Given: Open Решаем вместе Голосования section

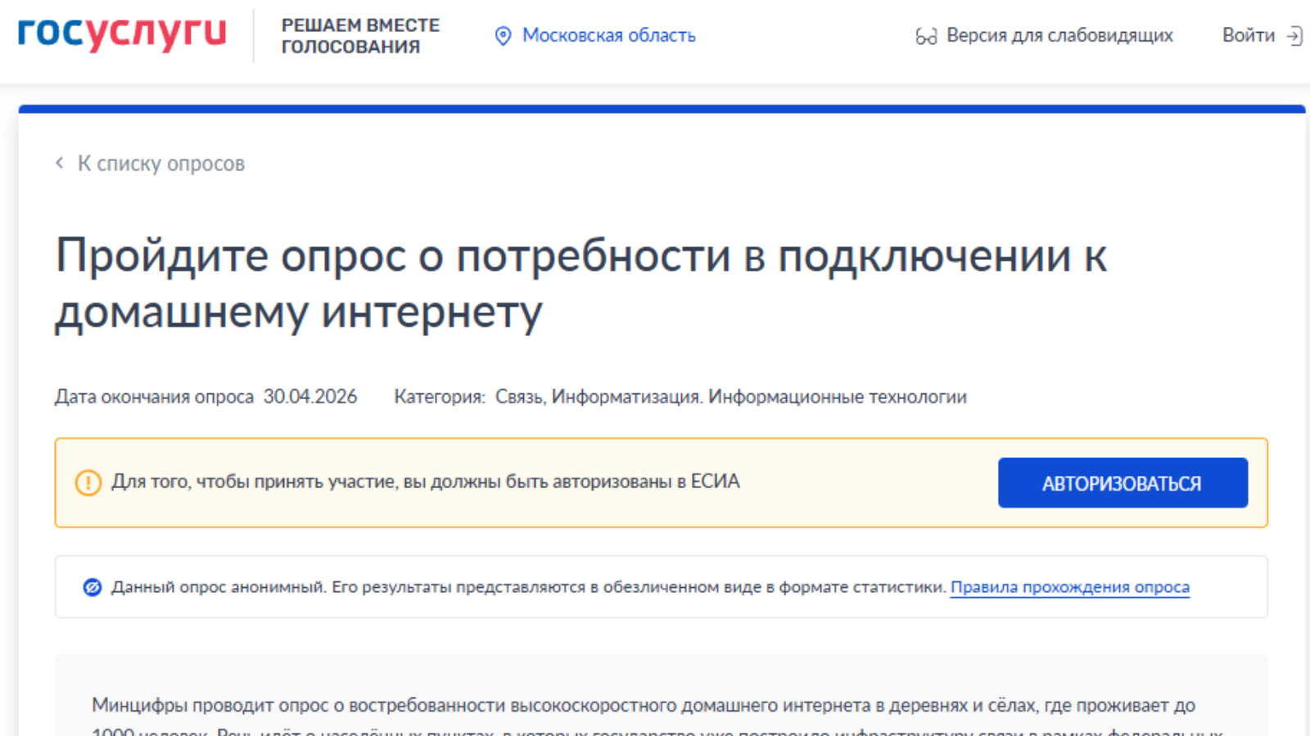Looking at the screenshot, I should pos(360,36).
